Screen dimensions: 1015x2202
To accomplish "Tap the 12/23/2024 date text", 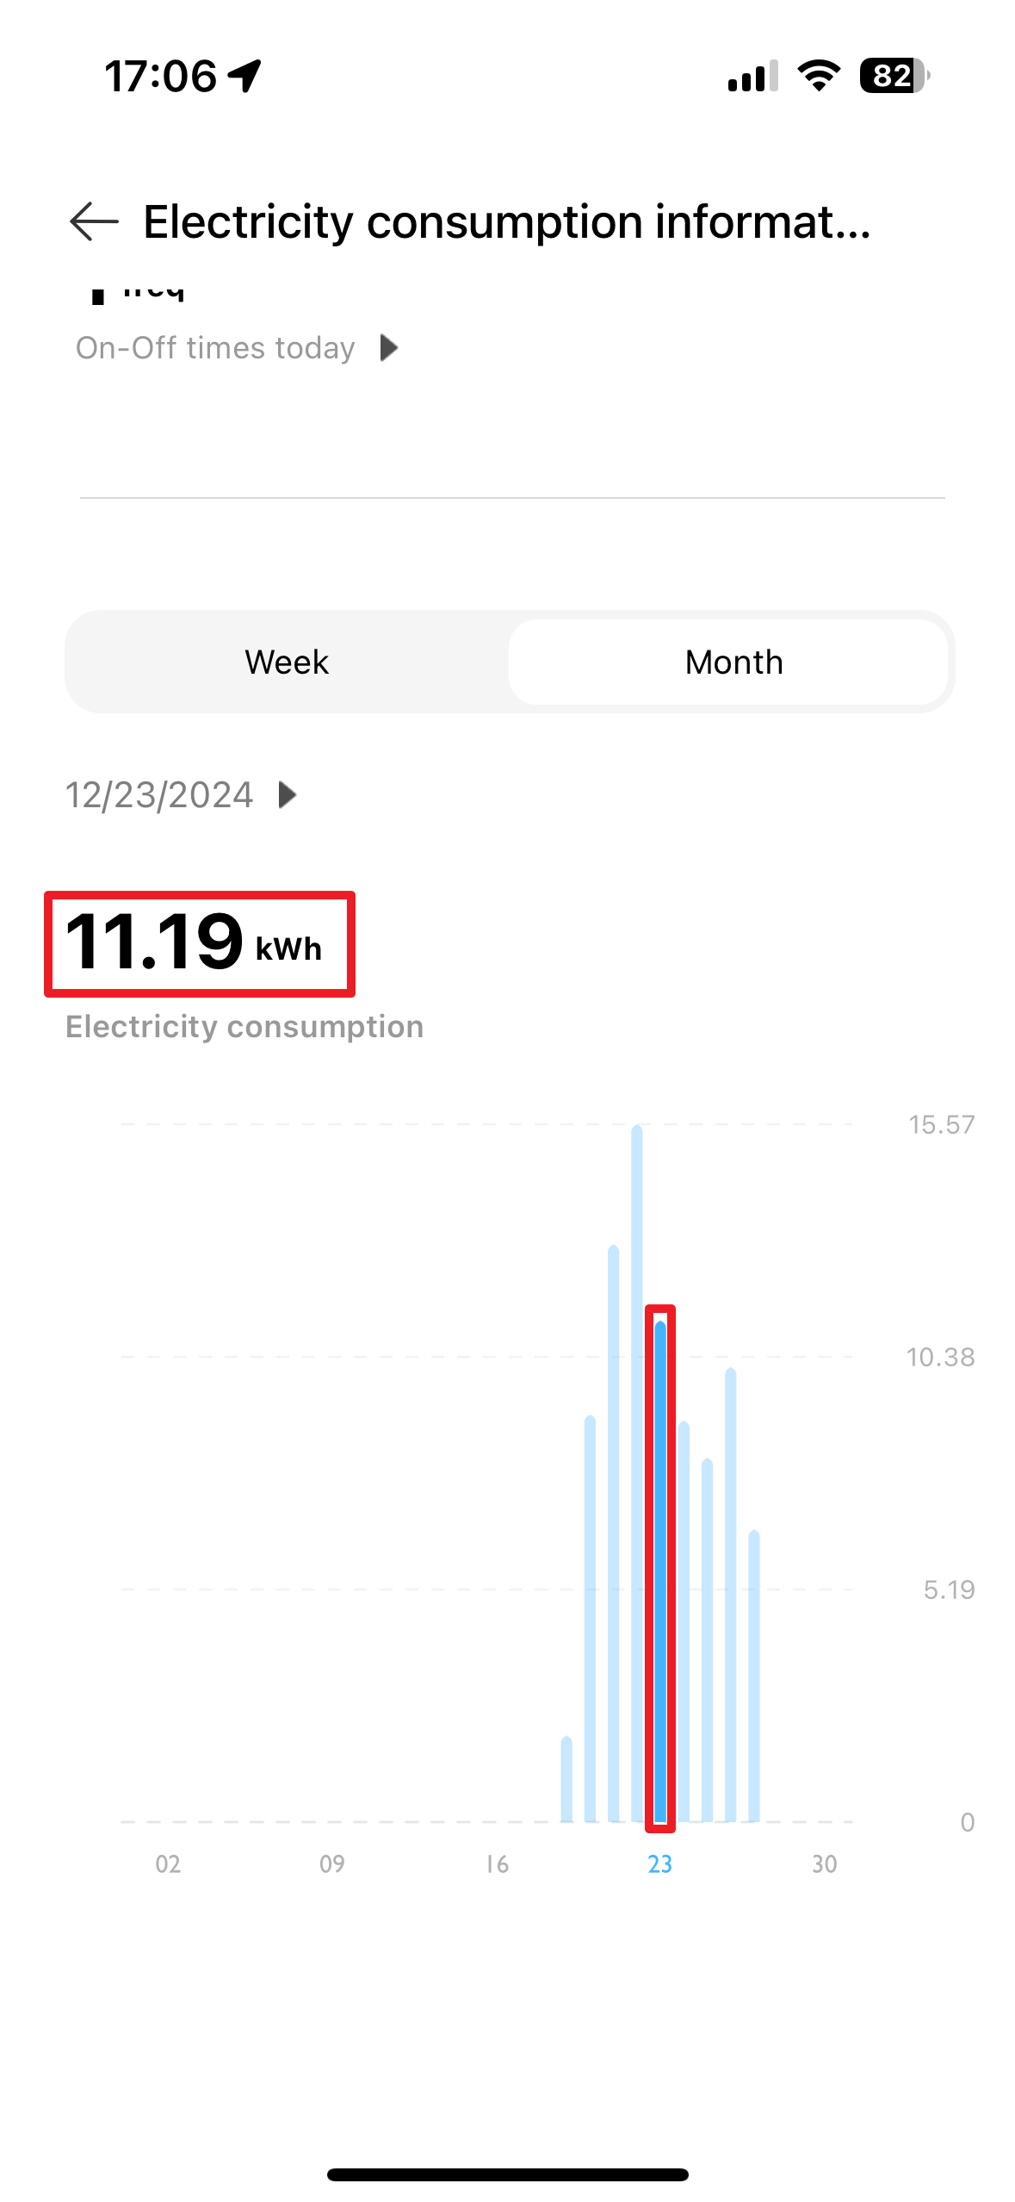I will 159,794.
